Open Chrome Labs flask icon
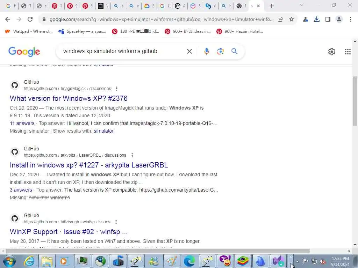The image size is (358, 268). pyautogui.click(x=305, y=20)
